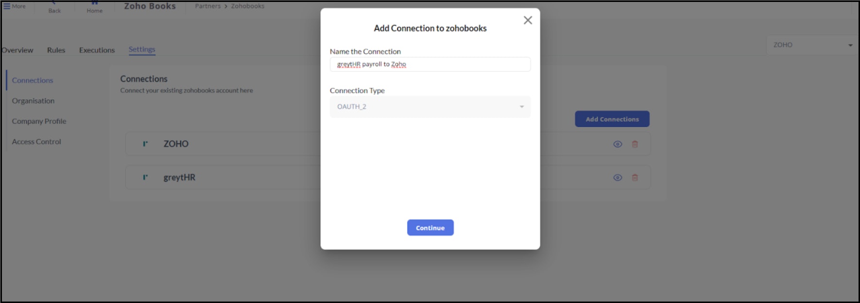Screen dimensions: 860x303
Task: Select the greytHR connection logo icon
Action: coord(145,177)
